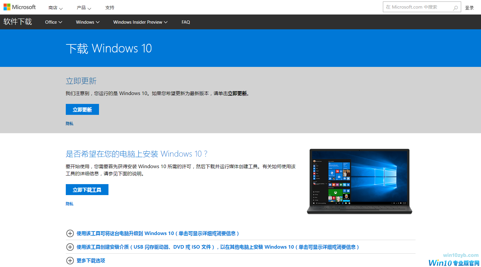Expand the Windows dropdown menu
This screenshot has height=267, width=481.
coord(87,22)
